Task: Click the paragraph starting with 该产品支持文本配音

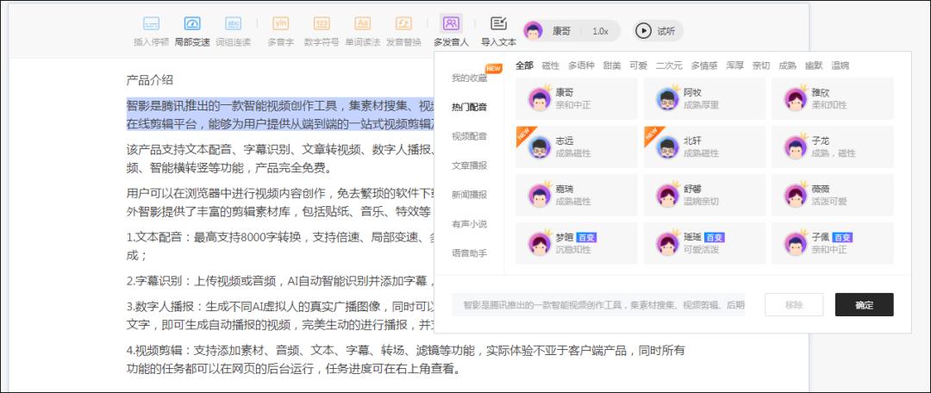Action: [x=280, y=159]
